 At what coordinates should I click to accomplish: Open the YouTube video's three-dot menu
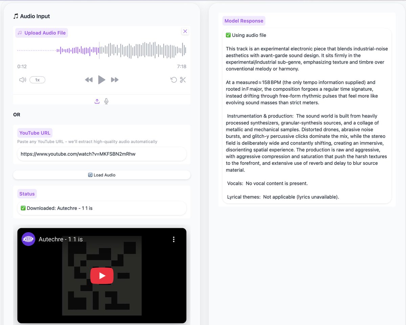point(174,239)
